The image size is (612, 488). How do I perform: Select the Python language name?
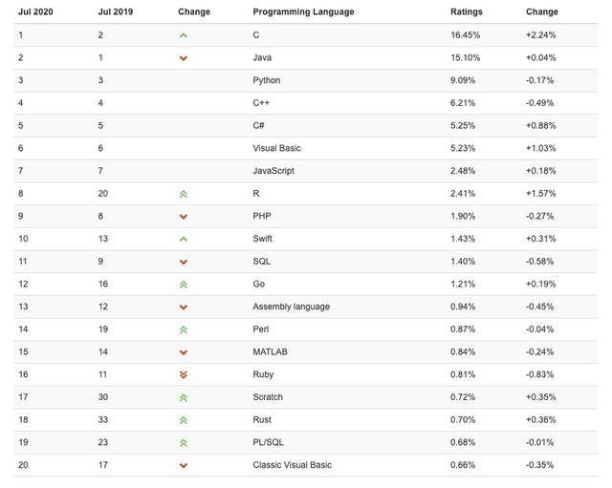coord(267,80)
